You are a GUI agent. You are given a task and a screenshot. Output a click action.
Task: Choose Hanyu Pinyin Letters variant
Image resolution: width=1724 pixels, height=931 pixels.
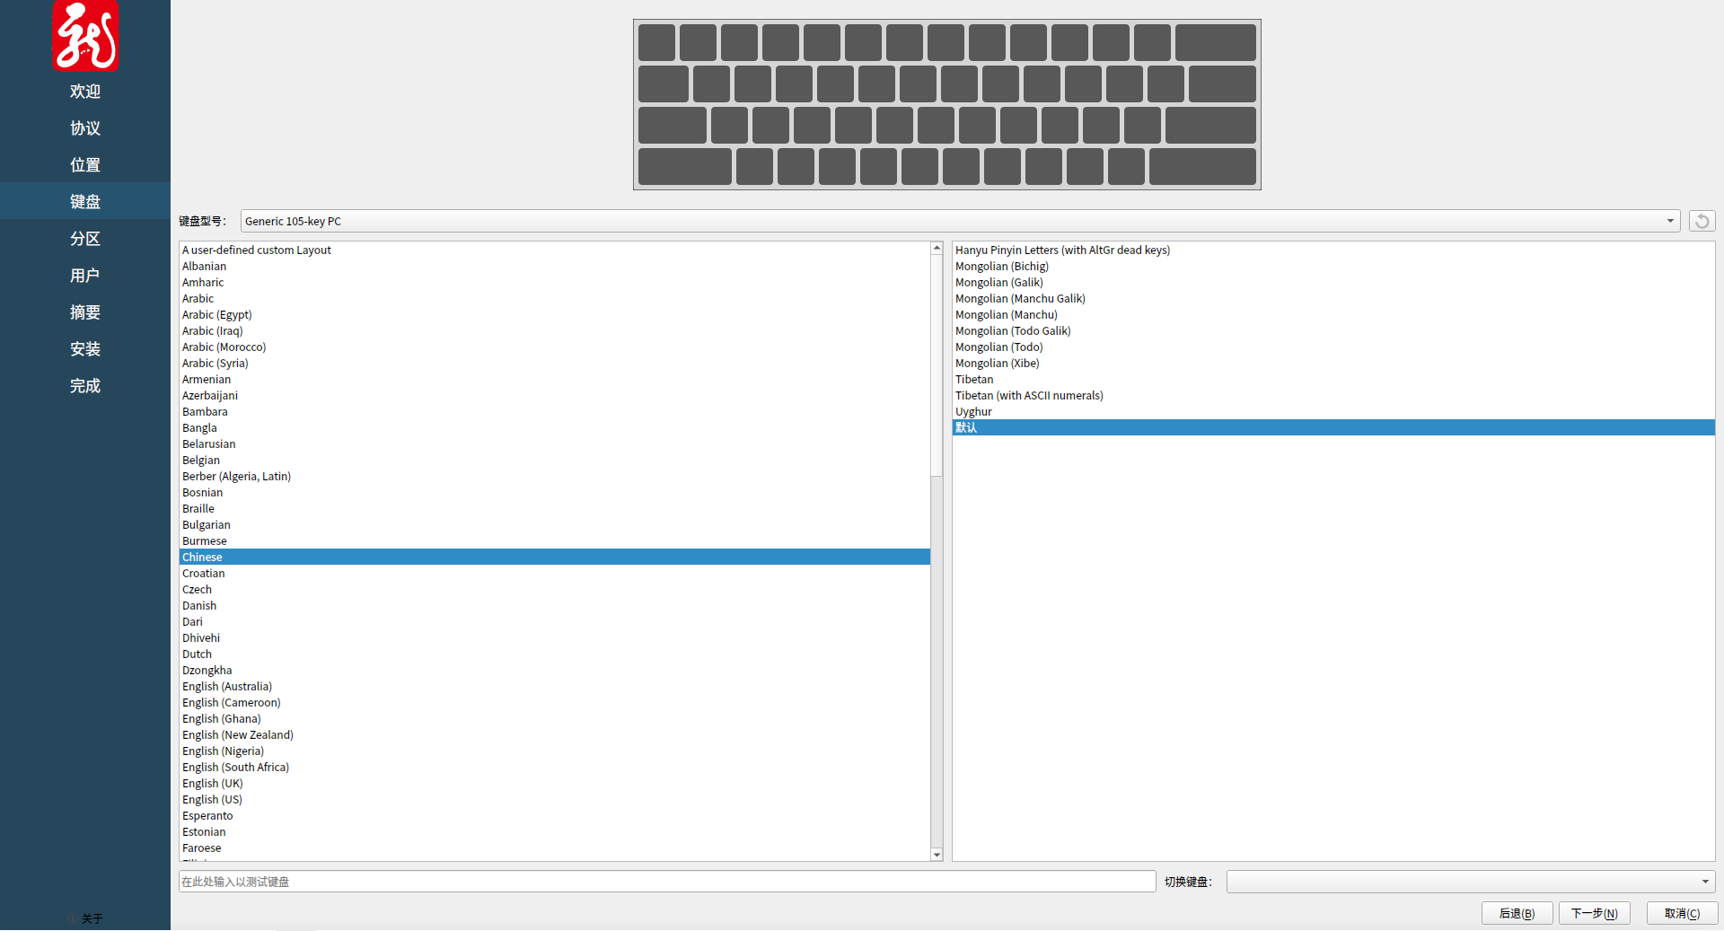(1062, 250)
